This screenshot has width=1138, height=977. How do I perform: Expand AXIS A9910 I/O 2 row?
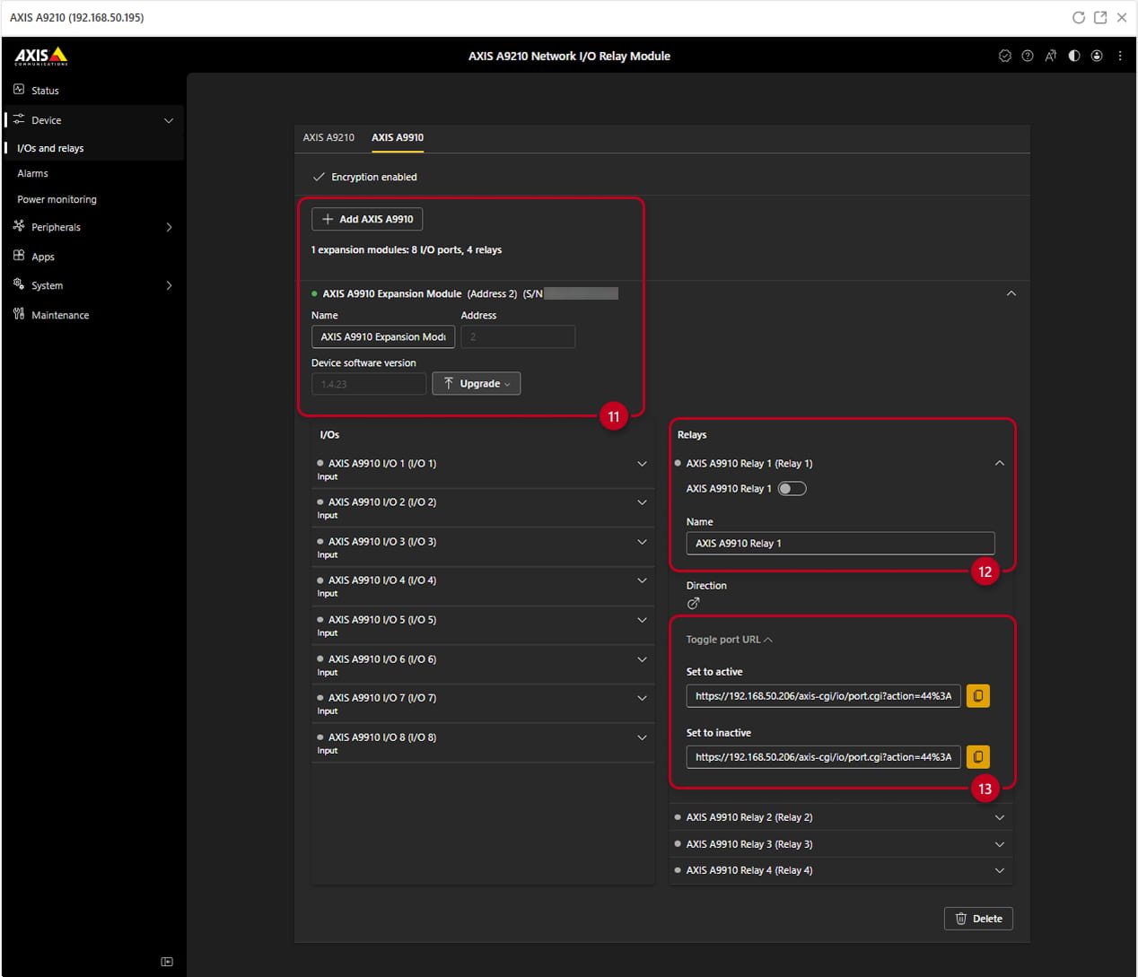pyautogui.click(x=642, y=502)
